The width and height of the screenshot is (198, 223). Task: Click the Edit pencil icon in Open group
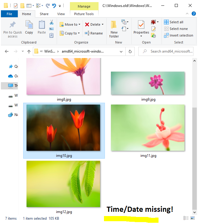click(x=154, y=29)
